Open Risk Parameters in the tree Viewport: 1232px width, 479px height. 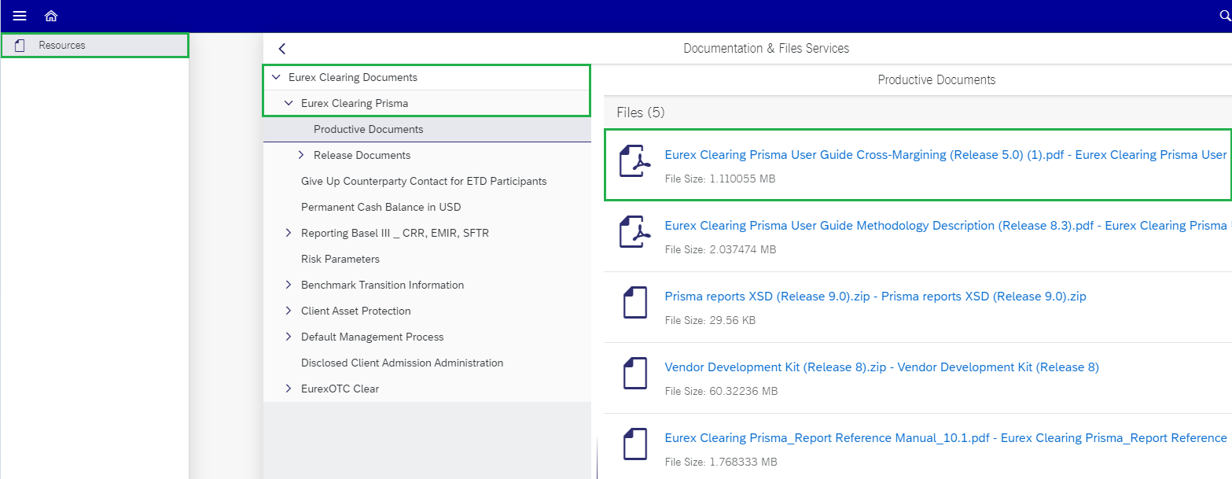point(340,259)
